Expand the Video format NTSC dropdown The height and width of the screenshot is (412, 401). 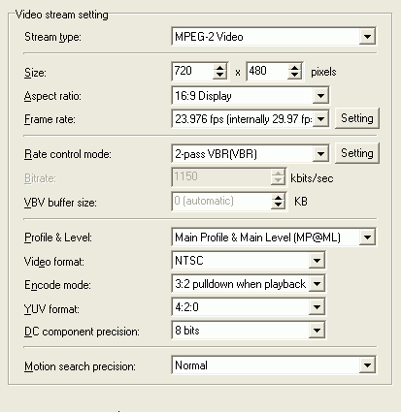pyautogui.click(x=317, y=261)
